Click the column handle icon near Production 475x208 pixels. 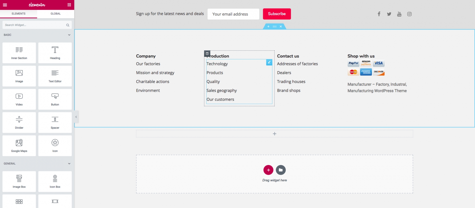[207, 54]
